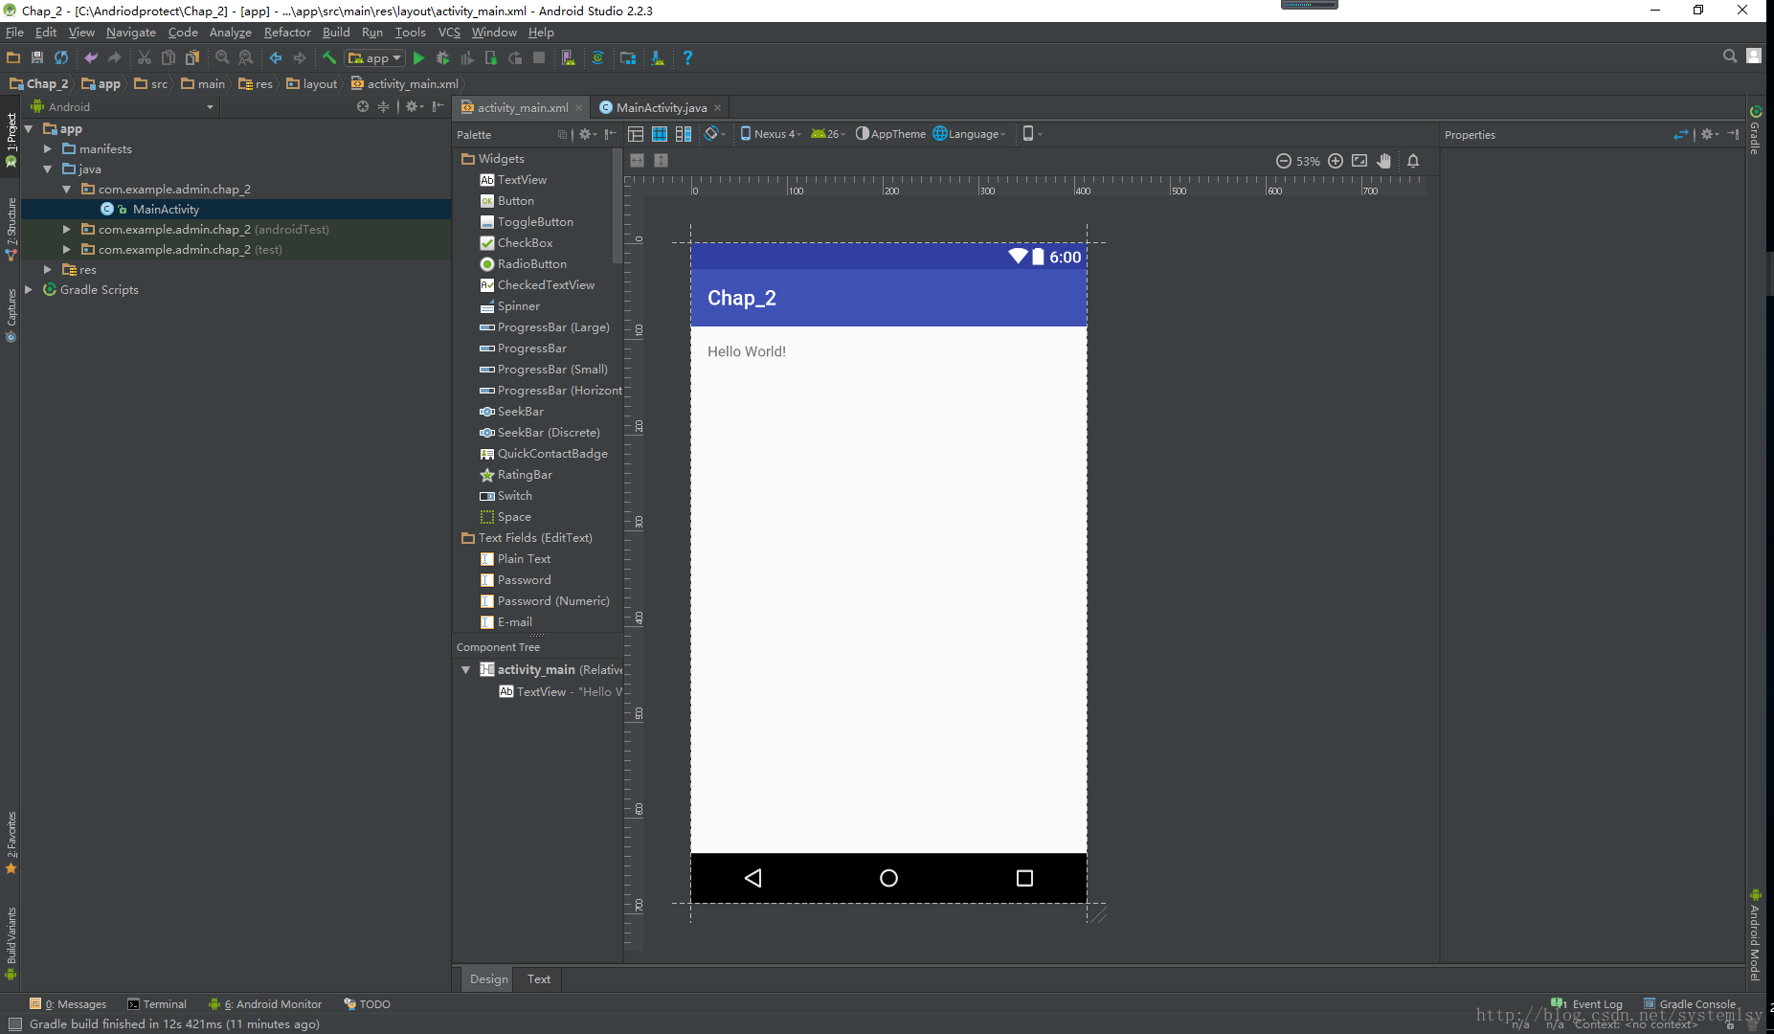Open the Terminal tool window
The image size is (1774, 1034).
coord(157,1004)
